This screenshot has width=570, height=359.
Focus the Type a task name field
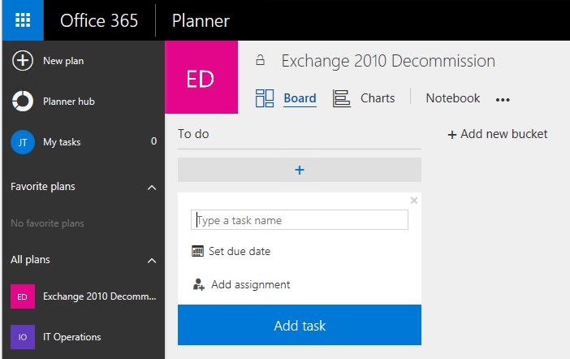pos(300,219)
